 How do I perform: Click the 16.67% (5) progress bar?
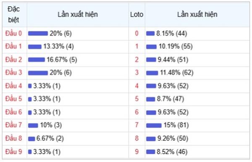click(x=37, y=60)
